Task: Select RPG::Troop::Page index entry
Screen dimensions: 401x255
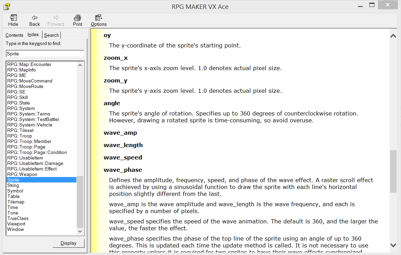Action: coord(27,147)
